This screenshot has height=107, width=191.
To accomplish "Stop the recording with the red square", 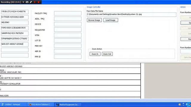I will pos(38,2).
